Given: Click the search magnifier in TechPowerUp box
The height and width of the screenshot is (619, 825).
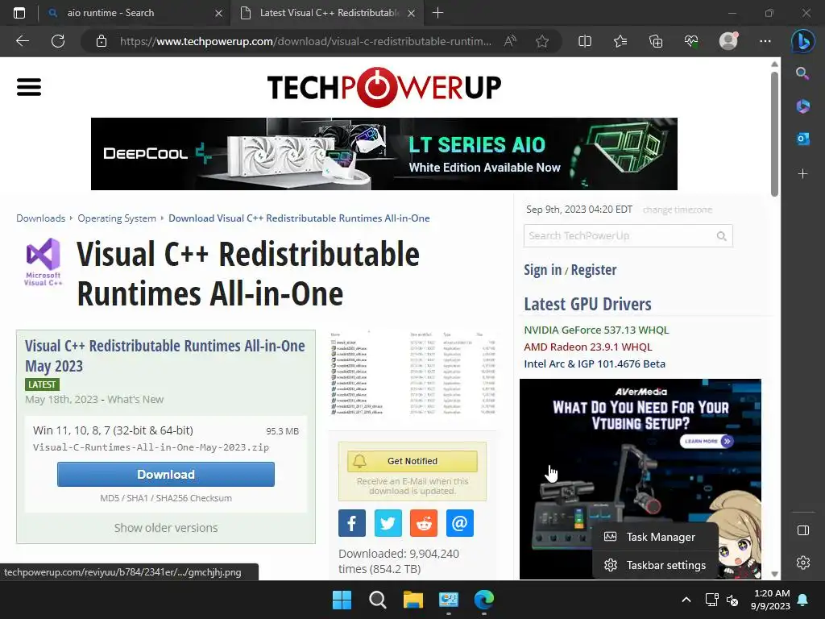Looking at the screenshot, I should tap(721, 236).
